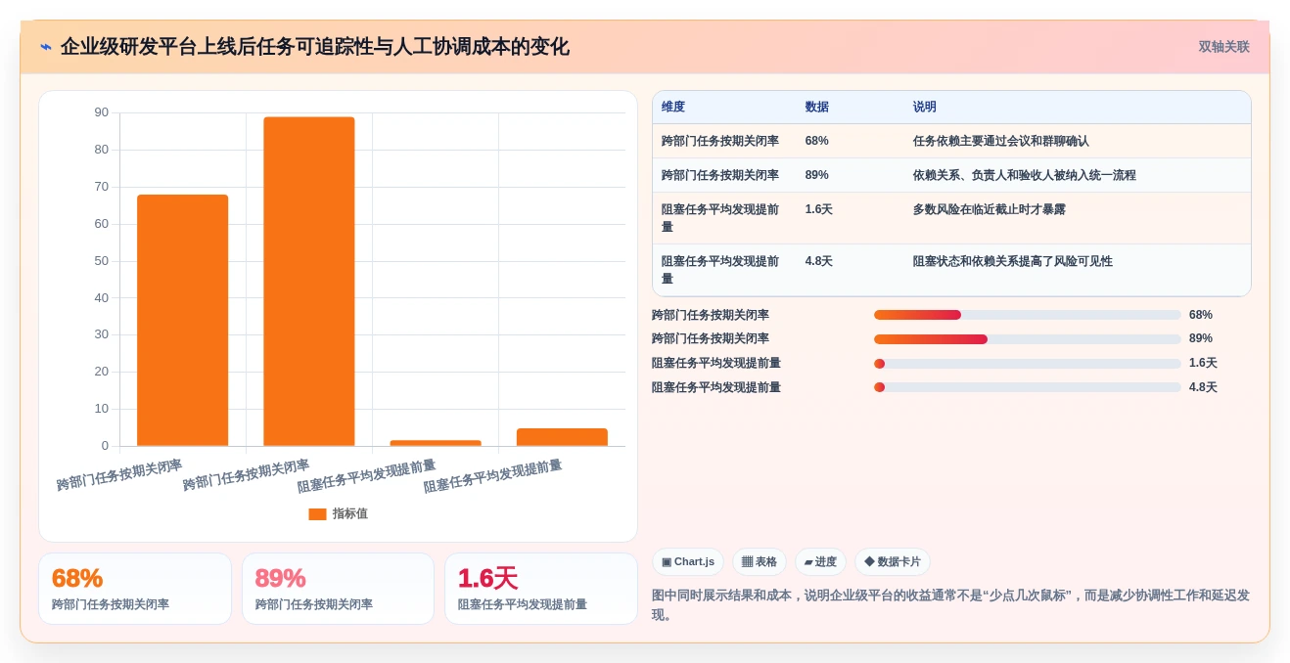Click the dashboard title 企业级研发平台上线后… text

click(315, 47)
